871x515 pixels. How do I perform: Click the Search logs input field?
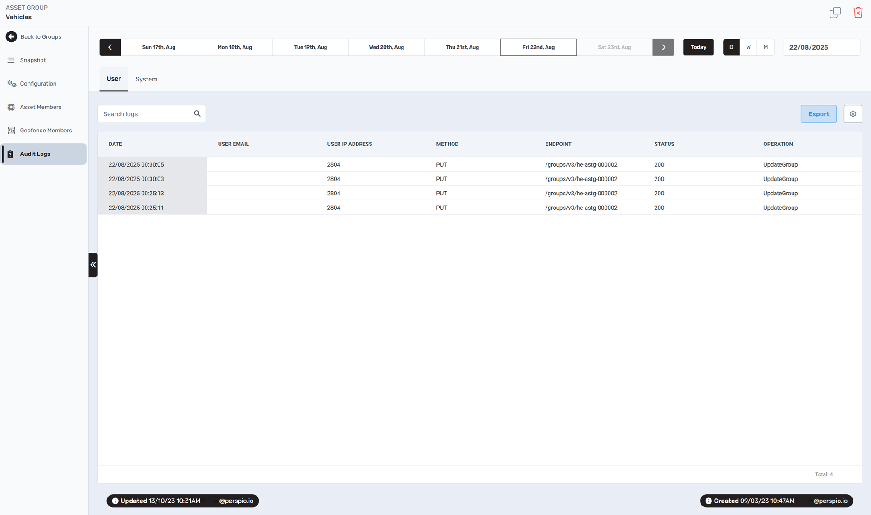(151, 114)
